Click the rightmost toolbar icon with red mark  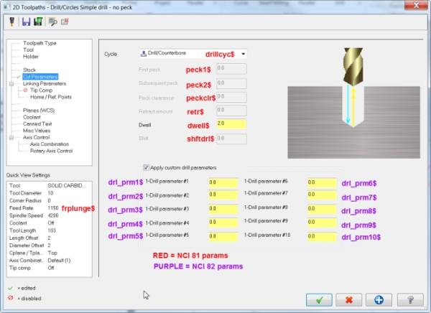point(63,22)
